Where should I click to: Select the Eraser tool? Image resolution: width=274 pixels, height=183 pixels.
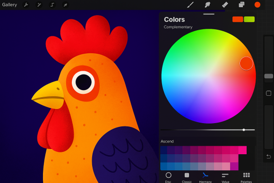[x=225, y=5]
